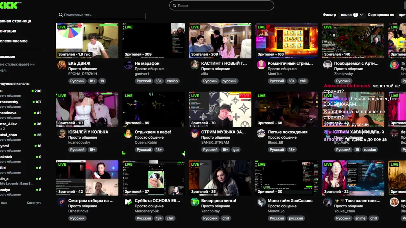
Task: Open Отслеживаемое in the sidebar
Action: (14, 41)
